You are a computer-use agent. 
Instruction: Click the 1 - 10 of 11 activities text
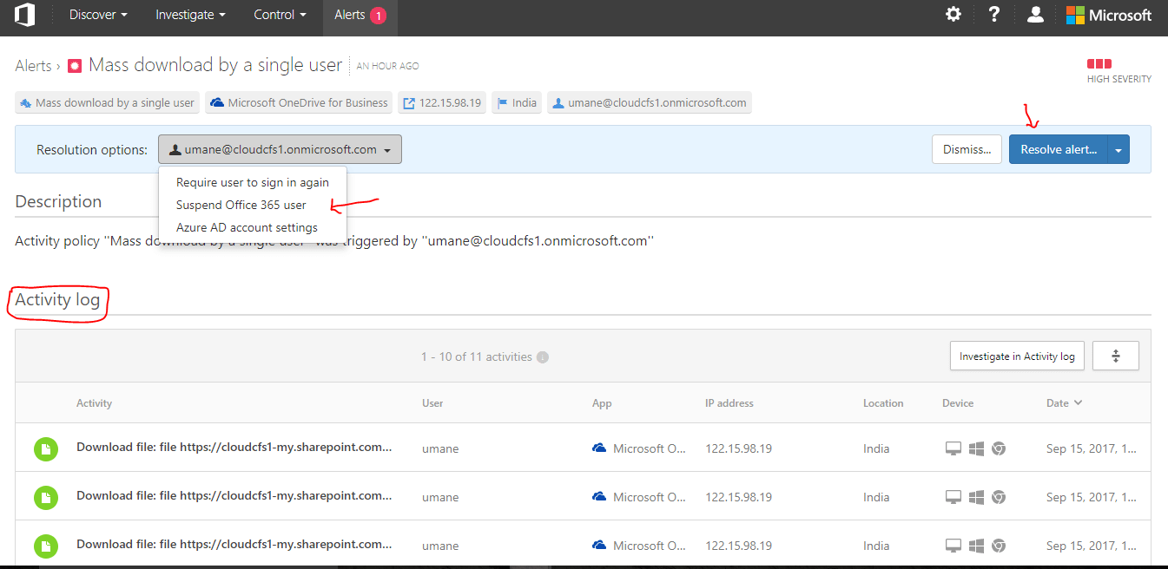(x=477, y=357)
